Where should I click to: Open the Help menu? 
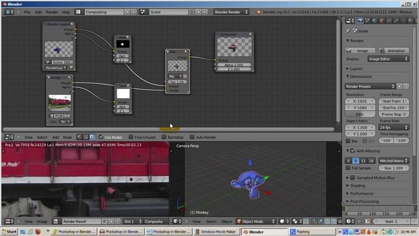click(65, 12)
